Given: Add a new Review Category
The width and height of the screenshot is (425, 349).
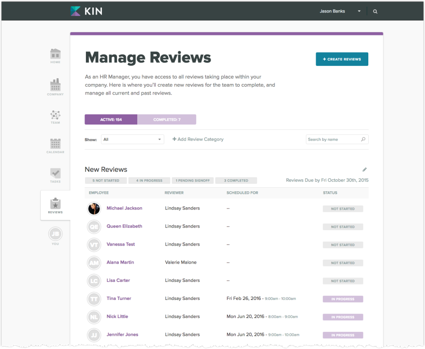Looking at the screenshot, I should 197,139.
